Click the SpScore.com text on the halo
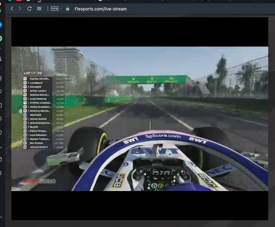This screenshot has height=227, width=275. pos(163,136)
